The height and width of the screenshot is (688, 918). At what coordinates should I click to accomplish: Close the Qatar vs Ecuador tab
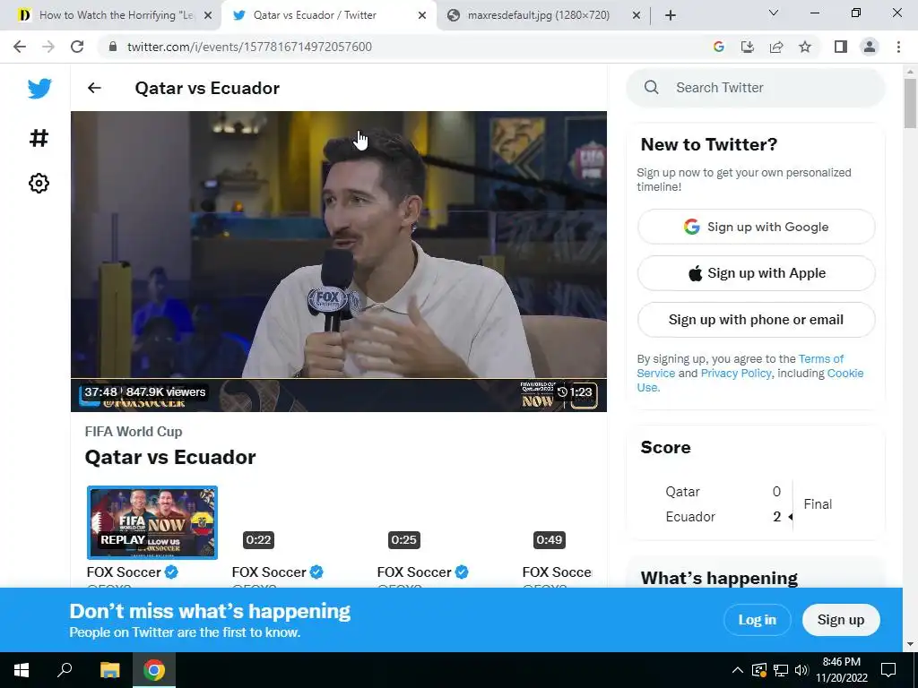click(422, 15)
